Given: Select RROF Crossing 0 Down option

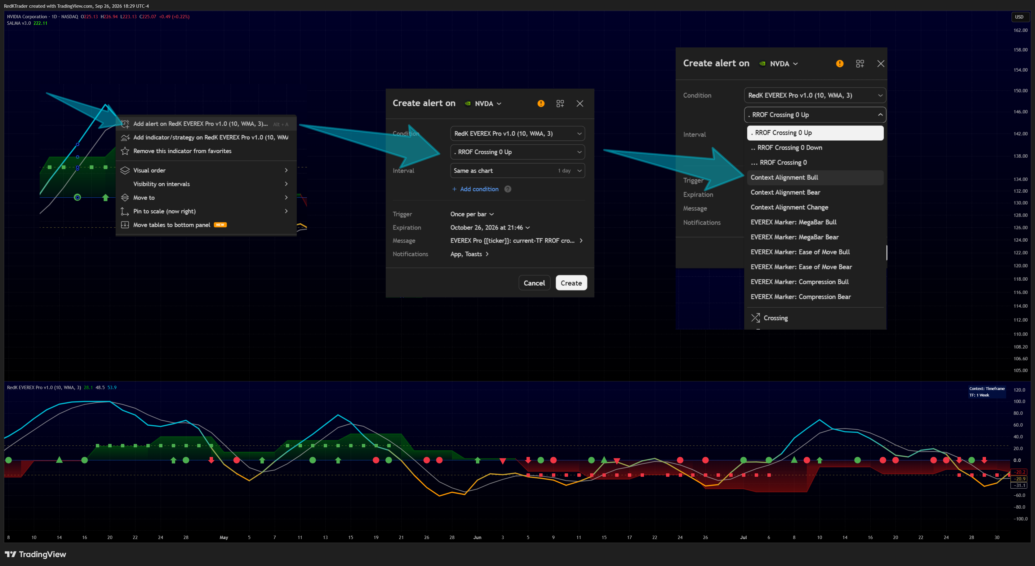Looking at the screenshot, I should (x=815, y=148).
